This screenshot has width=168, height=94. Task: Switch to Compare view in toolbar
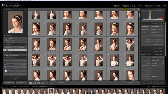[38, 83]
